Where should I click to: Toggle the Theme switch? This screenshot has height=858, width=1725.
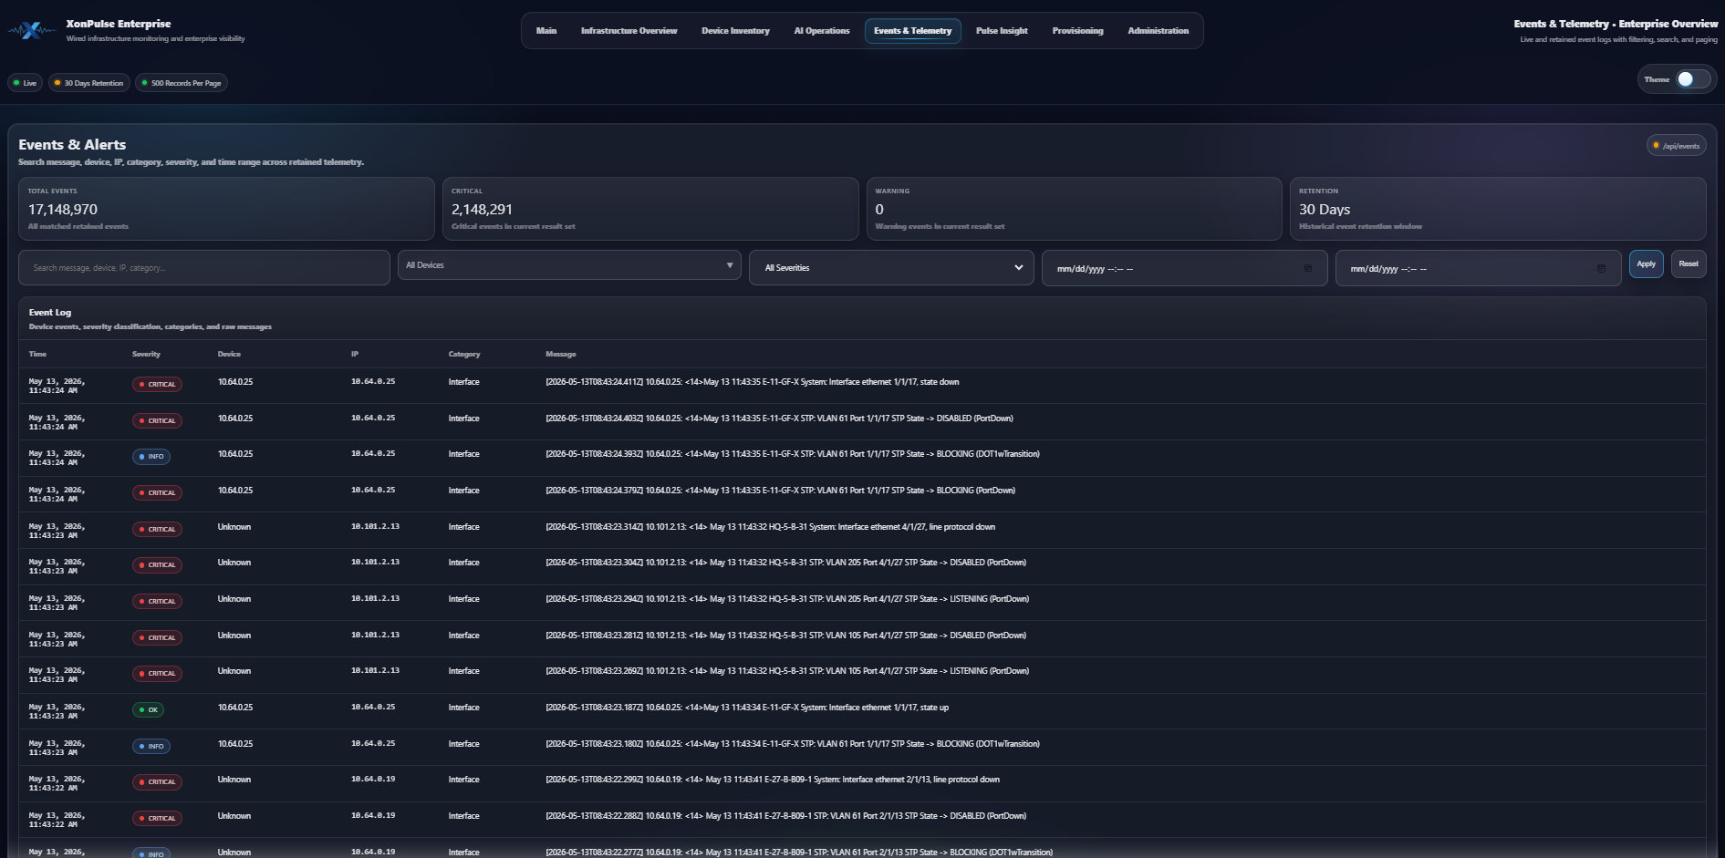1692,79
